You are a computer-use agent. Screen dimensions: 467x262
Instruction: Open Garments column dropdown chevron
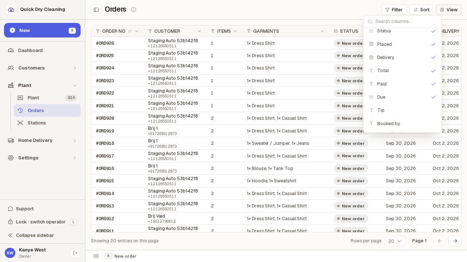(x=322, y=31)
